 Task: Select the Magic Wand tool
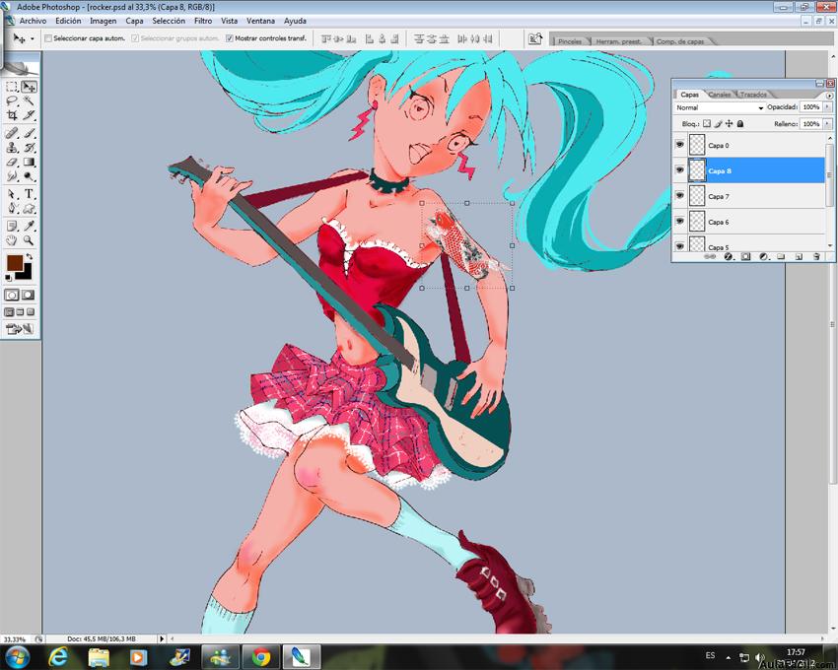coord(29,100)
